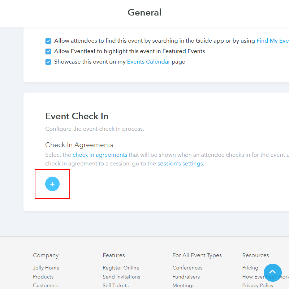Click "Products" under the Company section

coord(43,277)
